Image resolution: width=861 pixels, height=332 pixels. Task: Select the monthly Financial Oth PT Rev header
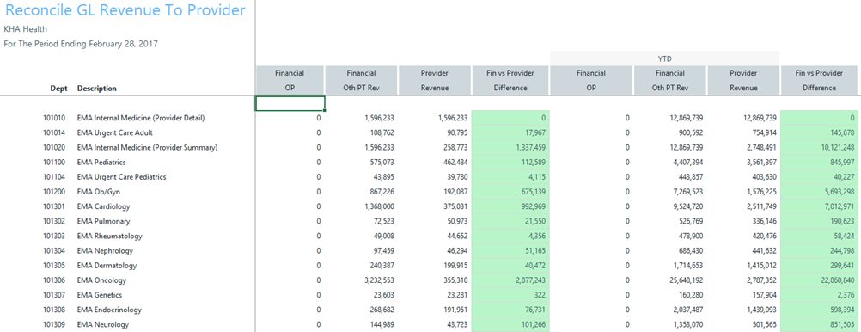[361, 80]
